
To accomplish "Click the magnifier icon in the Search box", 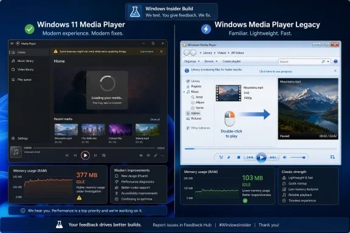I will pos(323,61).
